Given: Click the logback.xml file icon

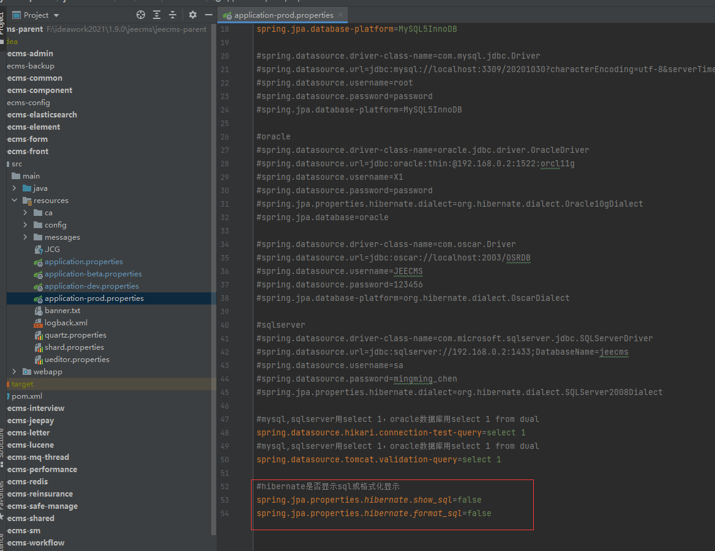Looking at the screenshot, I should pos(38,323).
